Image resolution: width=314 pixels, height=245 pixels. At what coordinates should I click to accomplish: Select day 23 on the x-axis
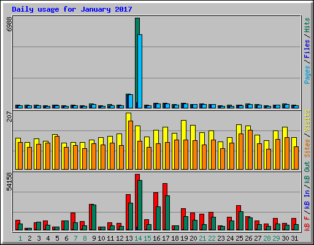pyautogui.click(x=221, y=238)
